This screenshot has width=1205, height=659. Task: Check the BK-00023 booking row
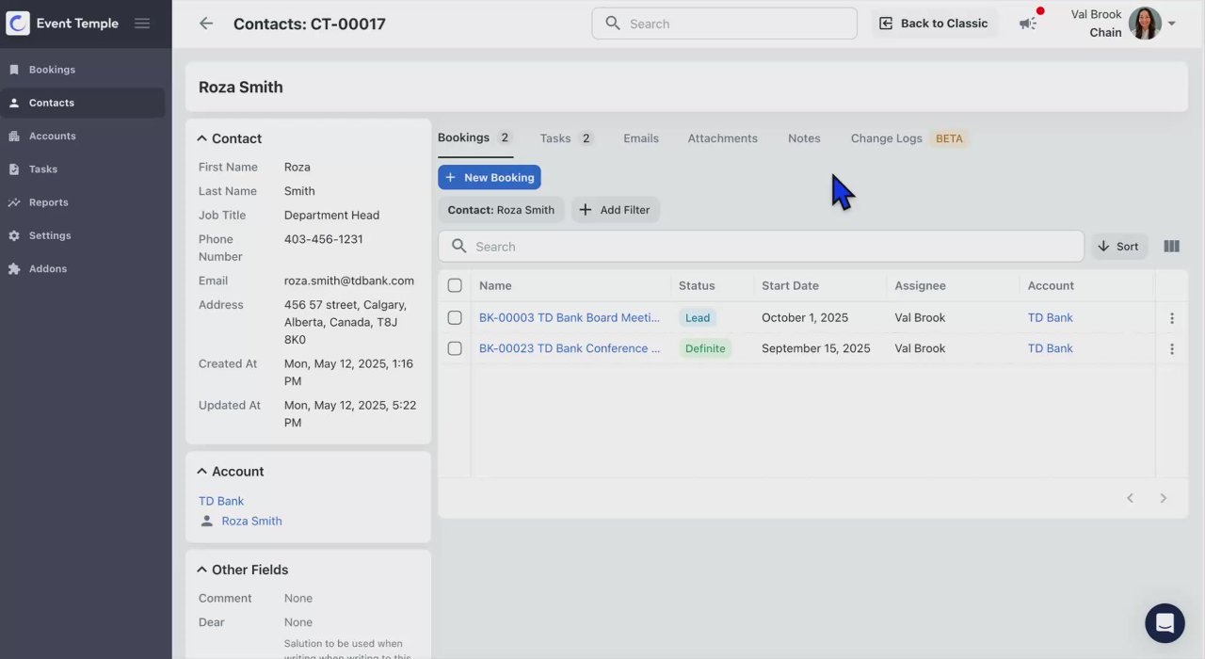[x=455, y=348]
